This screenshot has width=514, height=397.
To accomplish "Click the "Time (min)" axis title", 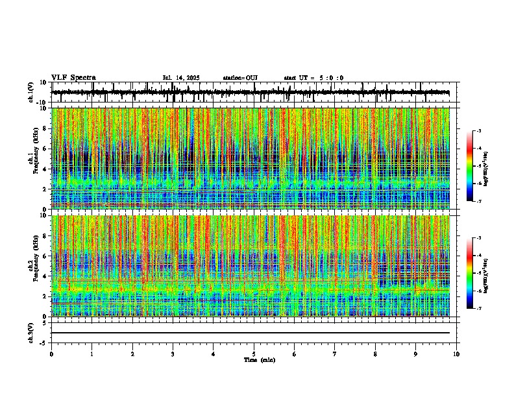I will click(x=260, y=360).
